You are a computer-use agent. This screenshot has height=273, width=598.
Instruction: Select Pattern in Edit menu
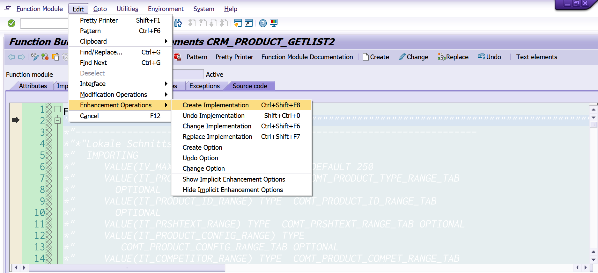point(120,31)
